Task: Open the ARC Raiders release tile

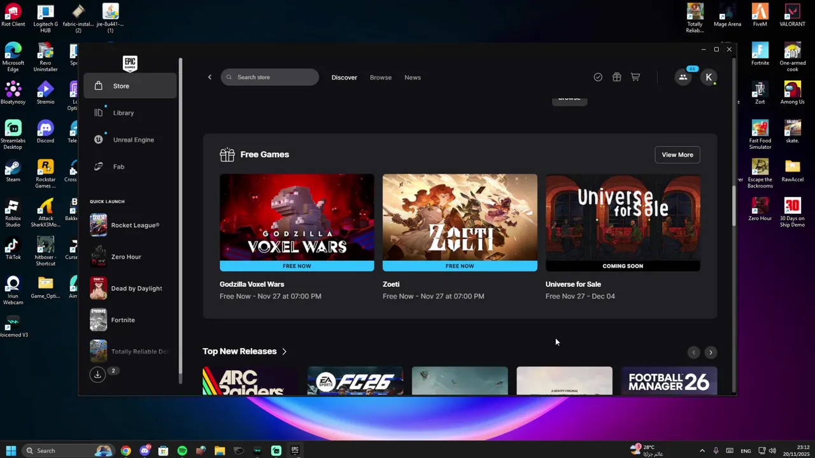Action: 250,381
